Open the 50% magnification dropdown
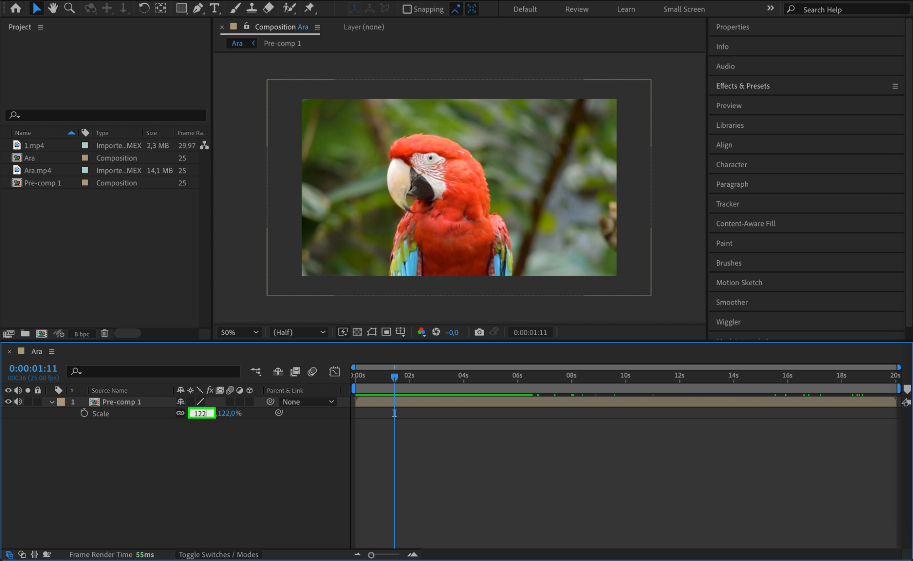 click(x=239, y=332)
